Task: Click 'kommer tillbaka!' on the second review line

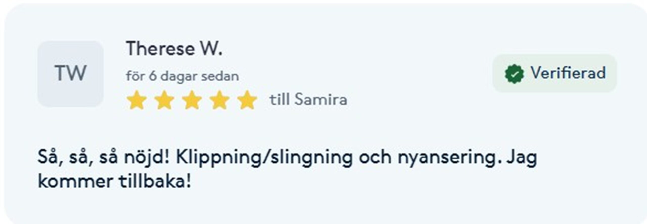Action: [x=114, y=181]
